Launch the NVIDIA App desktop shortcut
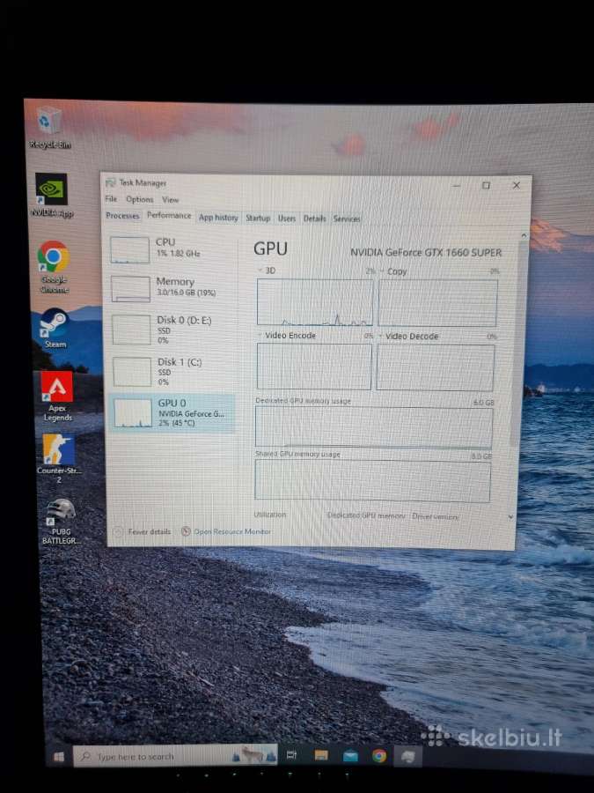The width and height of the screenshot is (594, 793). [x=52, y=196]
